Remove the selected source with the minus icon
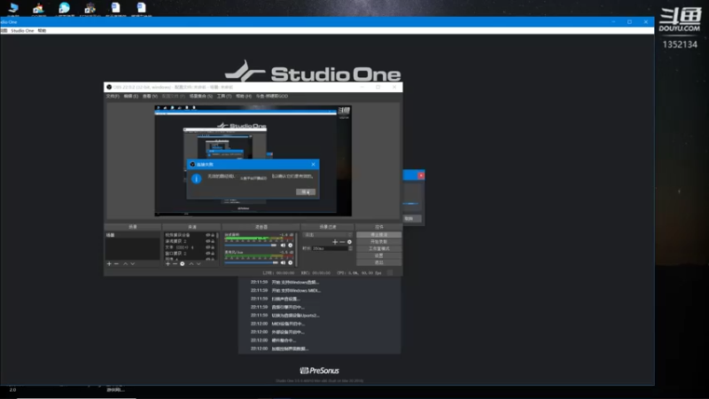Image resolution: width=709 pixels, height=399 pixels. 175,263
